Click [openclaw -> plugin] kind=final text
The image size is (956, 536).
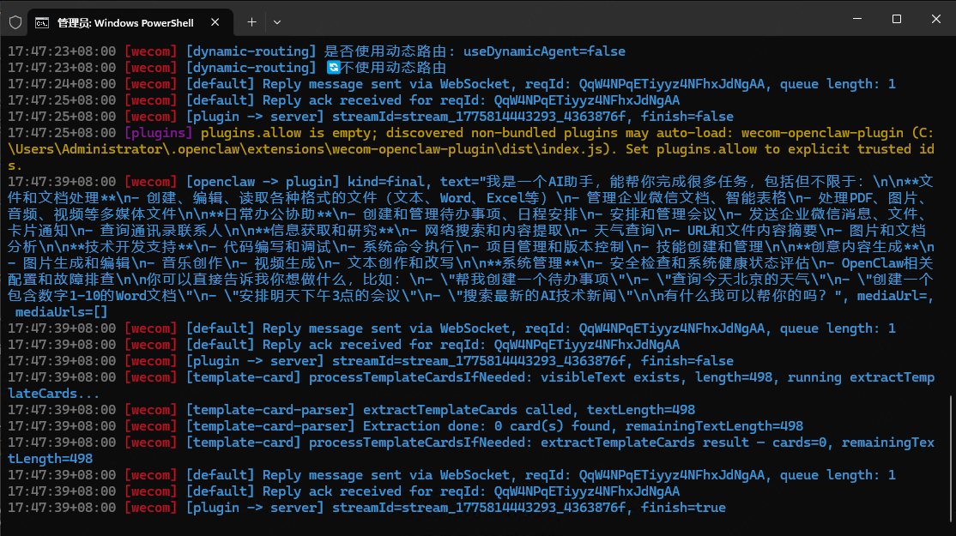click(305, 182)
